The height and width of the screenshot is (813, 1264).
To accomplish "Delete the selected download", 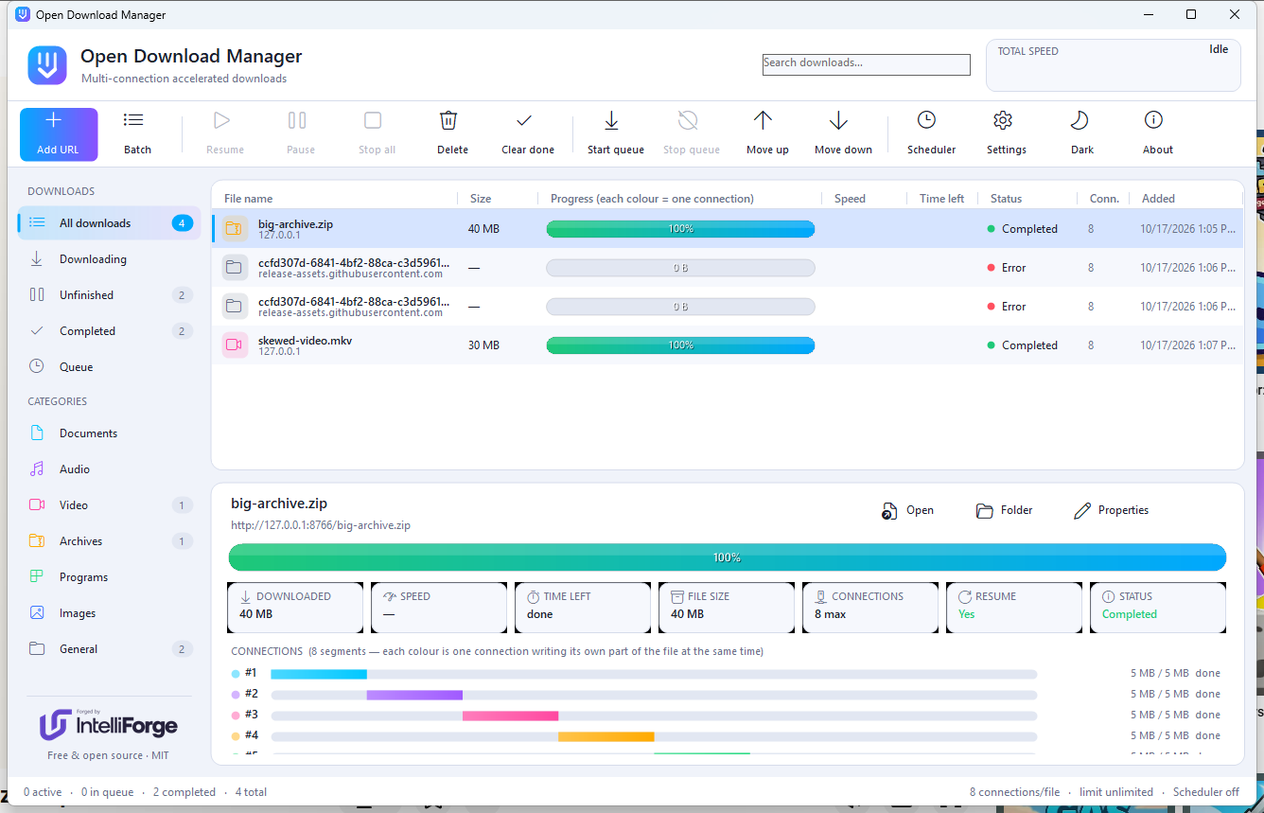I will click(x=452, y=134).
